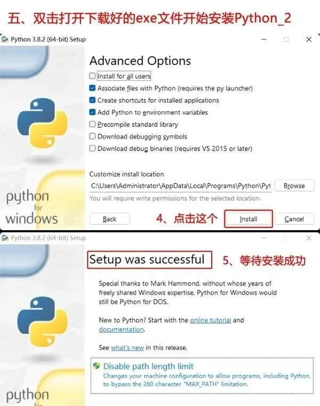320x406 pixels.
Task: Toggle Add Python to environment variables
Action: (x=92, y=112)
